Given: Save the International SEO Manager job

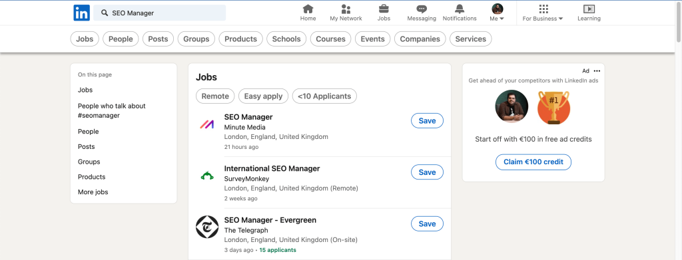Looking at the screenshot, I should (427, 172).
